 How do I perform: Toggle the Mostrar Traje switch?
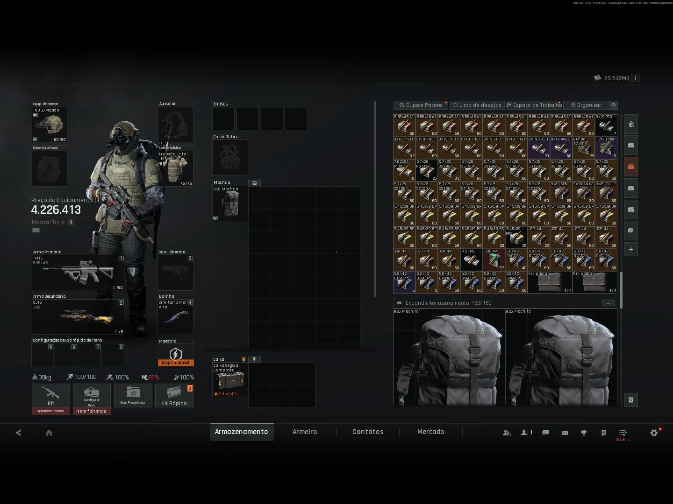tap(40, 230)
